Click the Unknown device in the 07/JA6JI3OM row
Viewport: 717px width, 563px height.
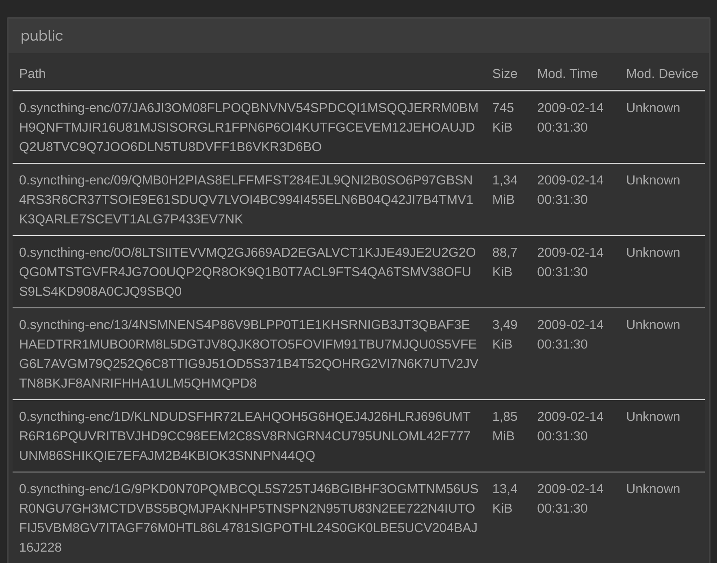point(653,108)
